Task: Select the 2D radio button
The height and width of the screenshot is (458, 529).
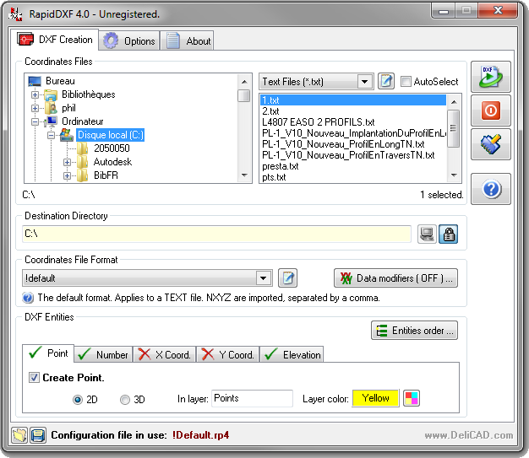Action: [78, 400]
